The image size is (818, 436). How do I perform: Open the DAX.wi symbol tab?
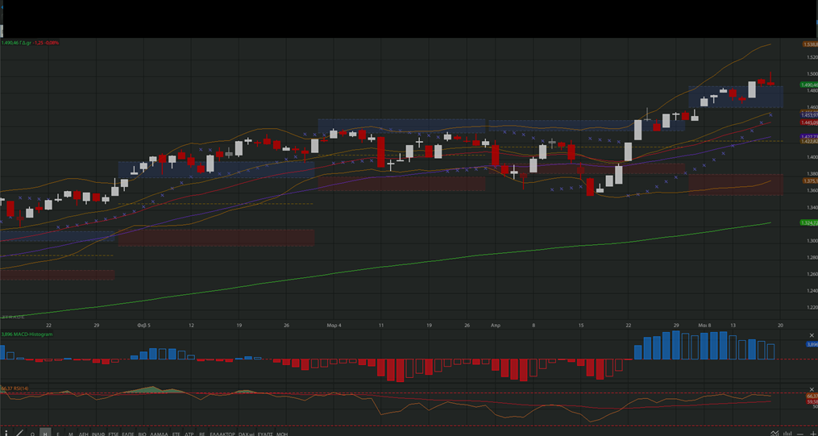247,434
